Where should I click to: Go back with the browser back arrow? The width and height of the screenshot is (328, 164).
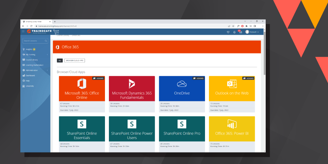pyautogui.click(x=23, y=26)
